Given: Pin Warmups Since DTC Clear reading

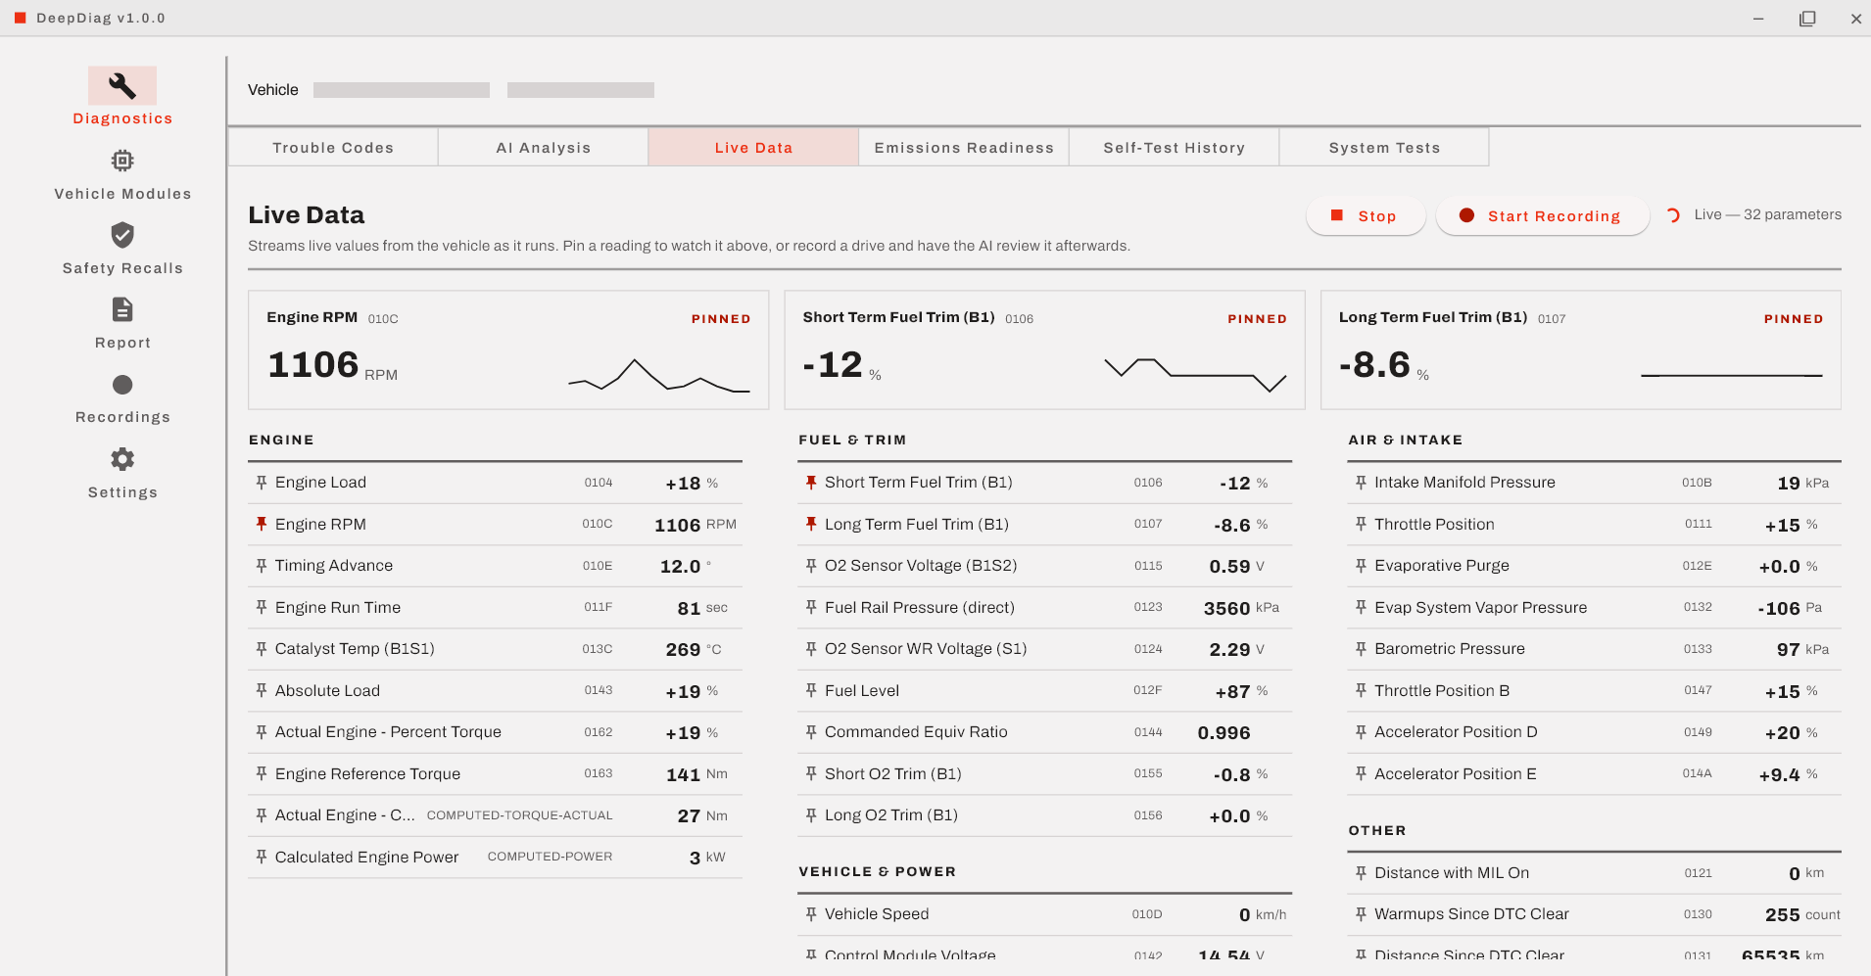Looking at the screenshot, I should [x=1361, y=914].
